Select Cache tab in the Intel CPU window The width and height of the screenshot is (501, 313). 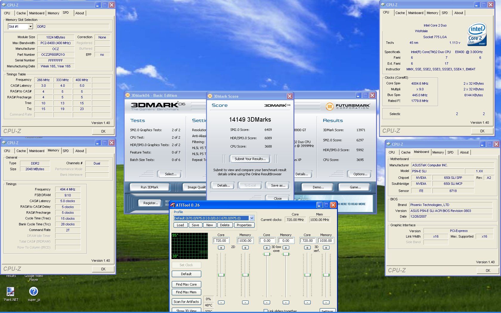coord(400,13)
